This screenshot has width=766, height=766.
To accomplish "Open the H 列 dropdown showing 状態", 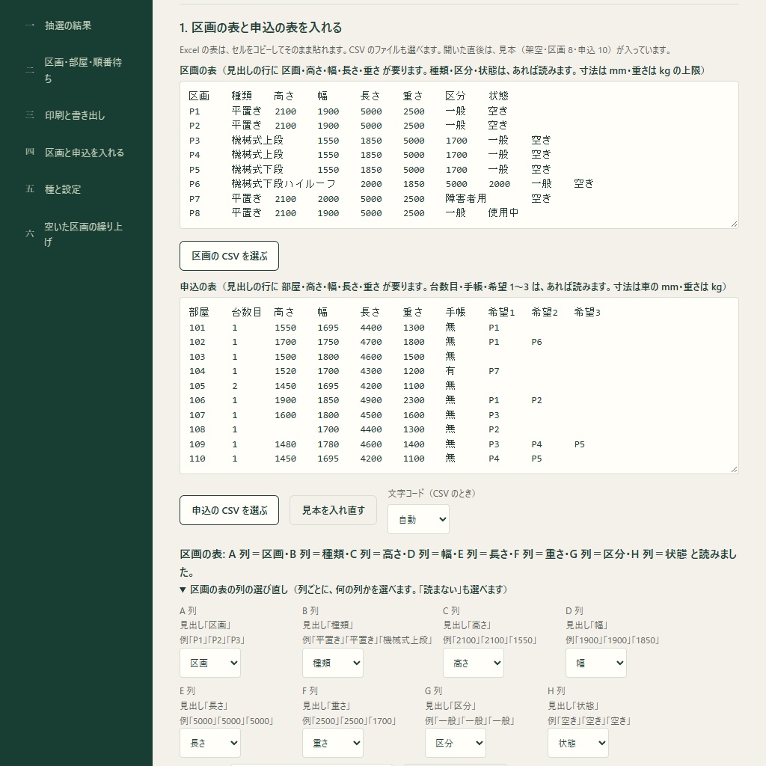I will tap(578, 743).
